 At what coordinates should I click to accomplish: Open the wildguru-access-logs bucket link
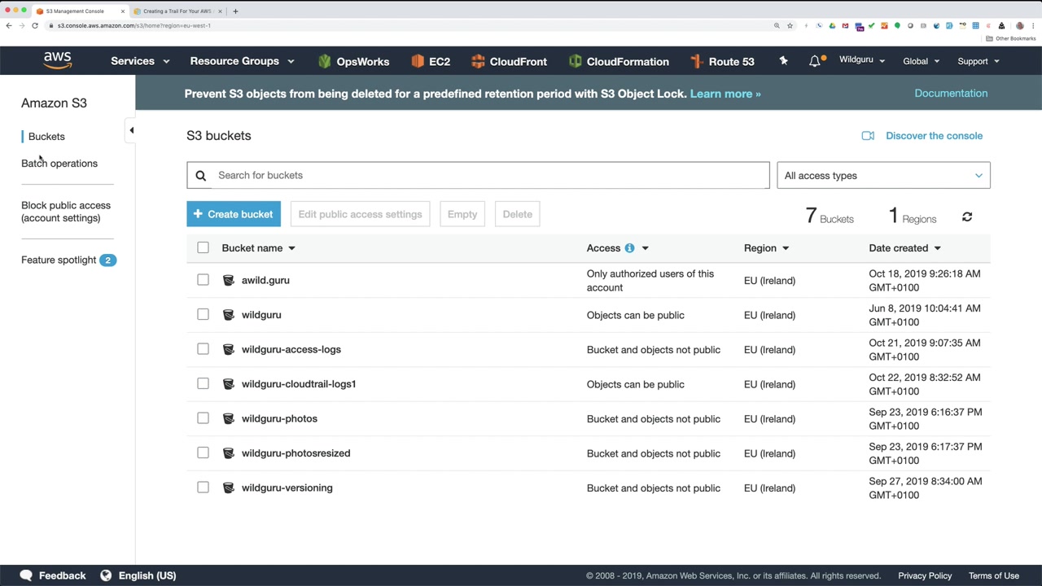291,349
